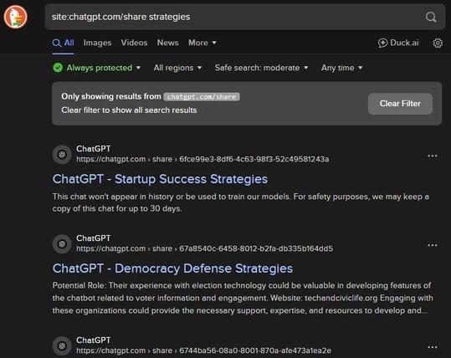Expand the Always protected dropdown

pyautogui.click(x=97, y=68)
